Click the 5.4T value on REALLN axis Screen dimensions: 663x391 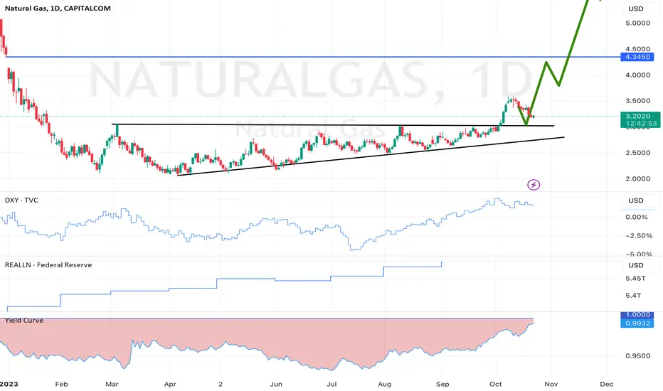click(x=633, y=295)
